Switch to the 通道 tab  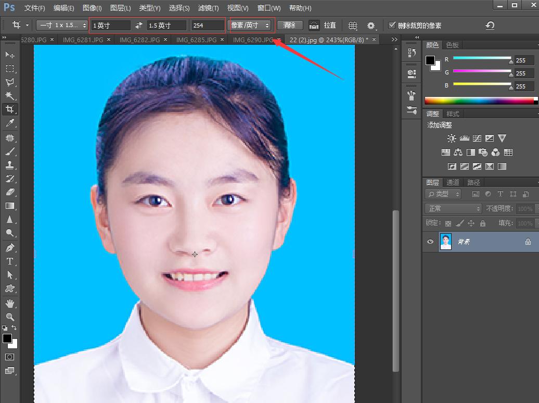click(x=452, y=182)
